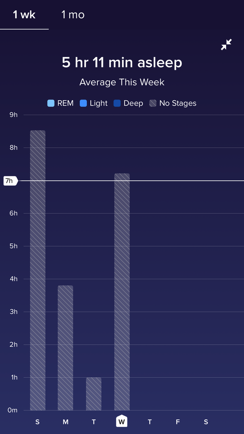Select the first S day label
This screenshot has height=434, width=244.
pyautogui.click(x=37, y=422)
